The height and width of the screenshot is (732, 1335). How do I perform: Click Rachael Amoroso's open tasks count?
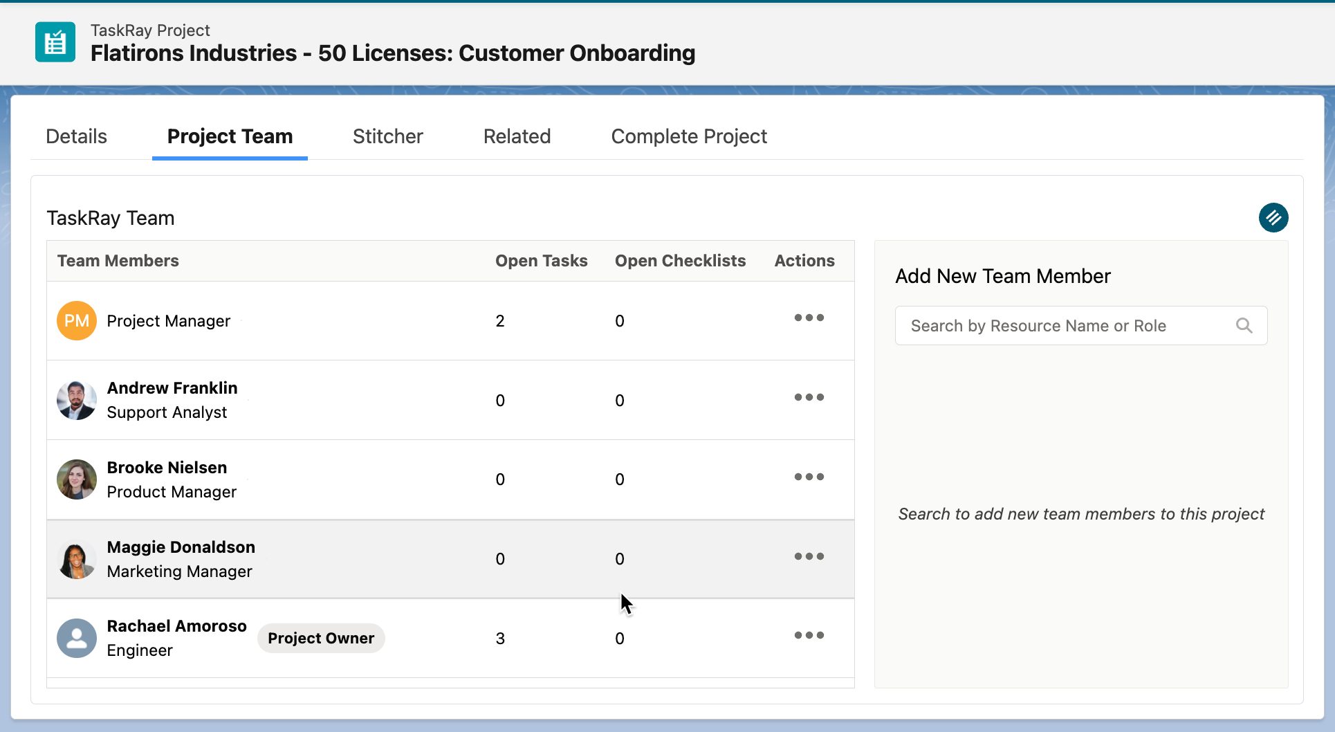point(500,638)
